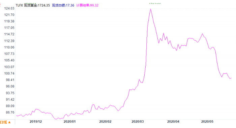236x128 pixels.
Task: Click the 110.06 y-axis value
Action: pyautogui.click(x=9, y=47)
